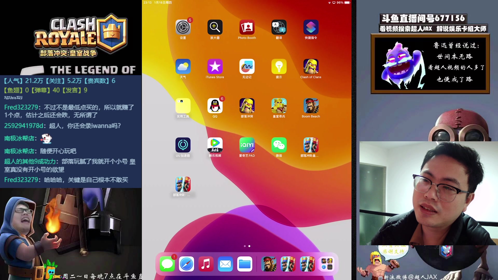The width and height of the screenshot is (498, 280).
Task: Tap the 23:13 clock in status bar
Action: tap(147, 3)
